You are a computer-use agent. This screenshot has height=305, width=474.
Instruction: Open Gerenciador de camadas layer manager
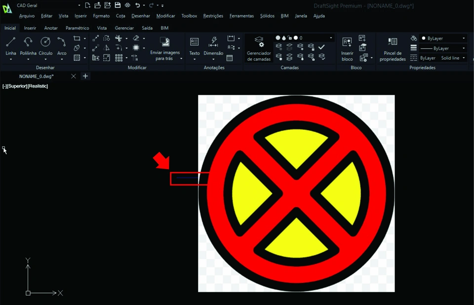point(259,48)
